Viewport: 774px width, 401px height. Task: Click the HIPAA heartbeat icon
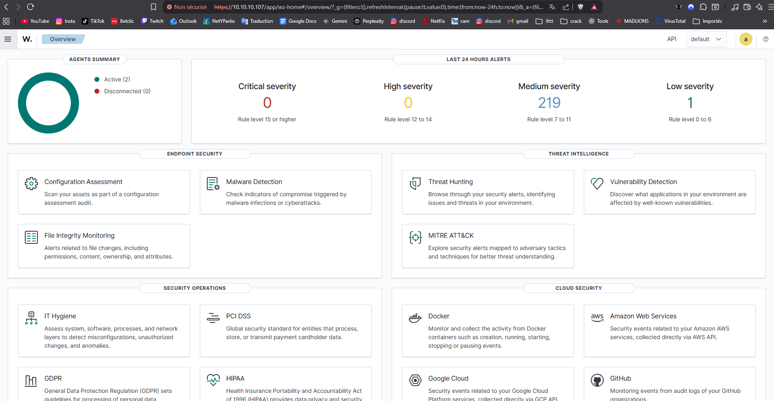point(213,380)
